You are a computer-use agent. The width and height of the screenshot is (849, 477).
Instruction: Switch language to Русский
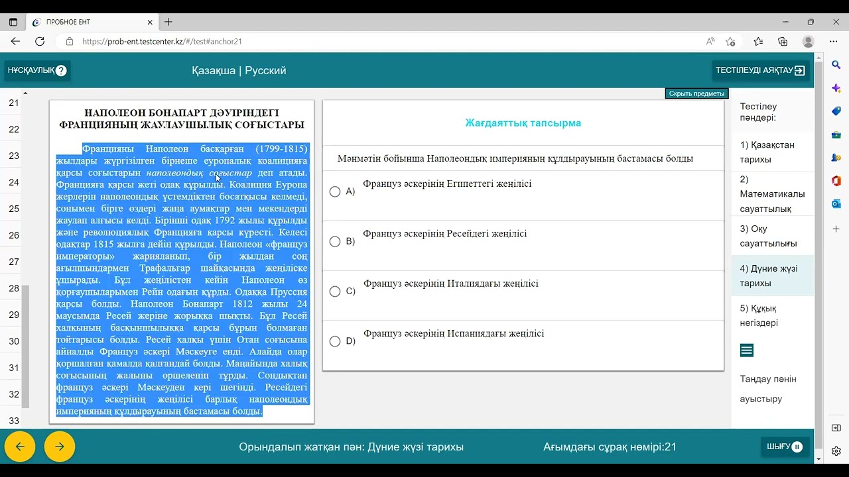point(265,70)
